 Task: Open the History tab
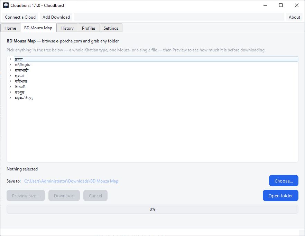pos(67,28)
